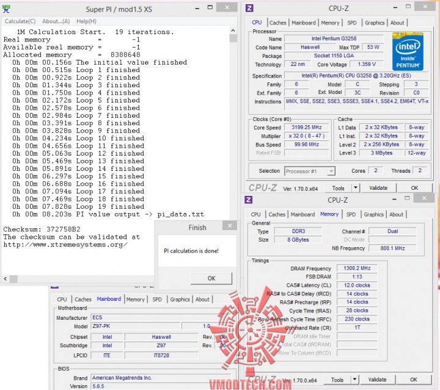Click the DRAM Frequency value 1300.2 MHz
Screen dimensions: 440x390
click(357, 268)
